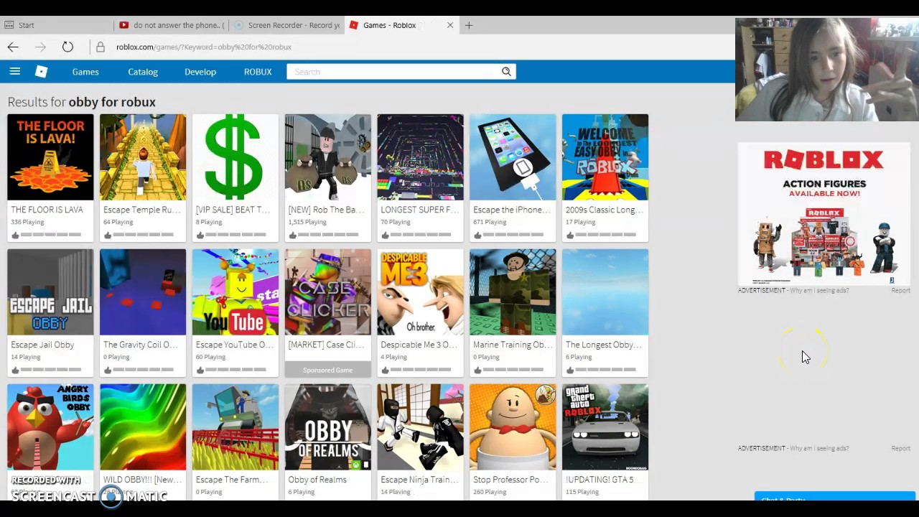Click the rating bar under Escape Jail Obby
919x517 pixels.
point(50,370)
